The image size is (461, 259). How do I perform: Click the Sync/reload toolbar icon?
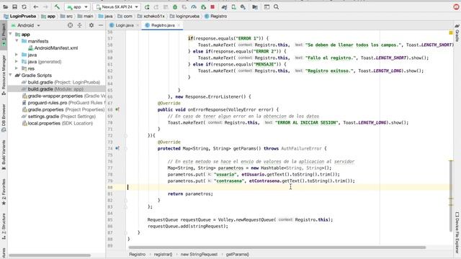coord(24,6)
